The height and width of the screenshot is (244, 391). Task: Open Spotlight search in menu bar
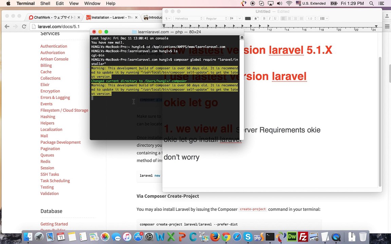pyautogui.click(x=371, y=3)
